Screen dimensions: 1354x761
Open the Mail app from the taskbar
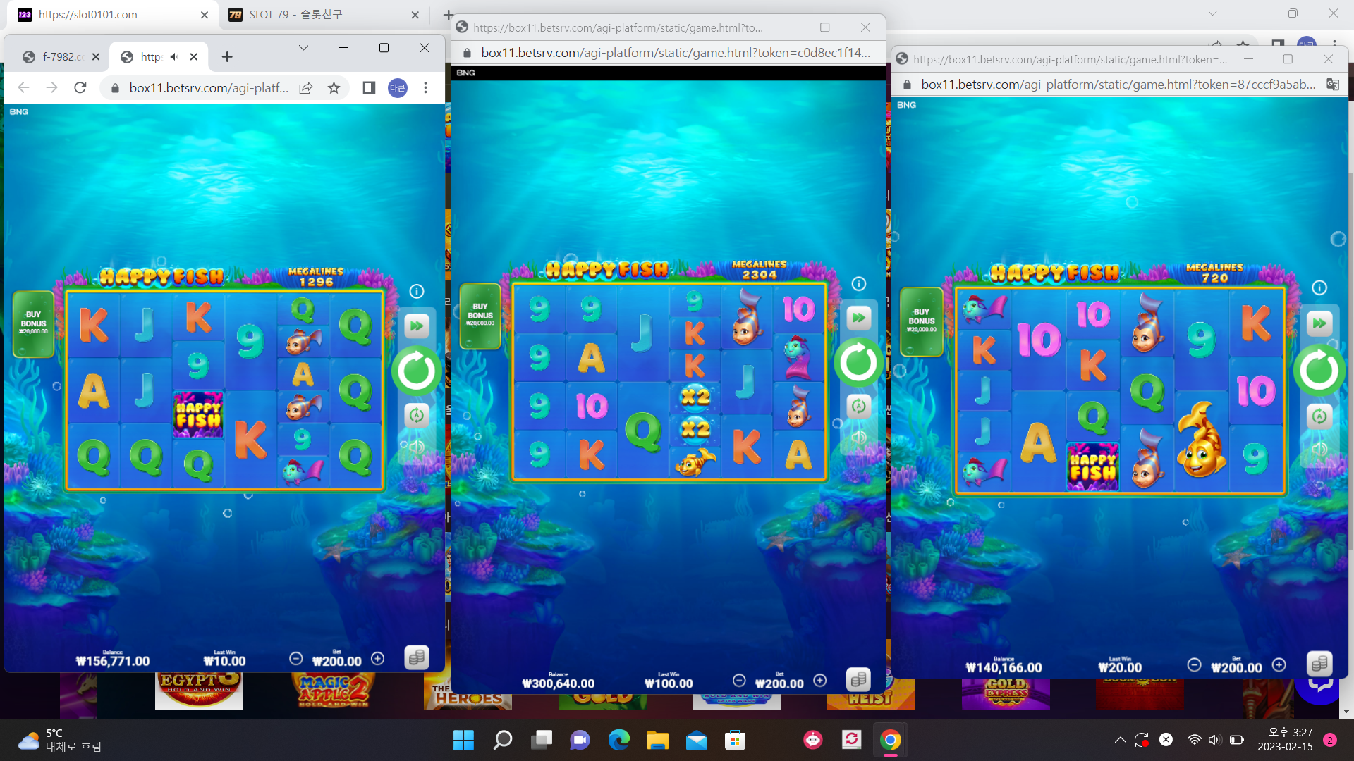(x=697, y=740)
